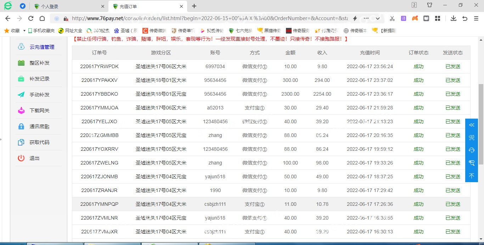This screenshot has width=484, height=245.
Task: Click order number 220617YELJXO
Action: pyautogui.click(x=99, y=121)
